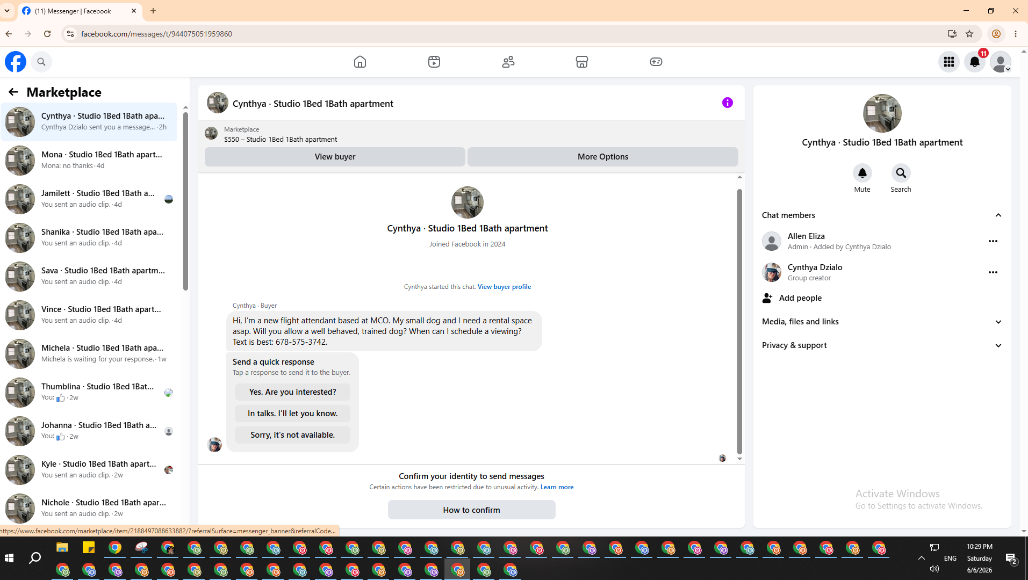This screenshot has height=580, width=1028.
Task: Search in conversation with magnifier icon
Action: pos(901,173)
